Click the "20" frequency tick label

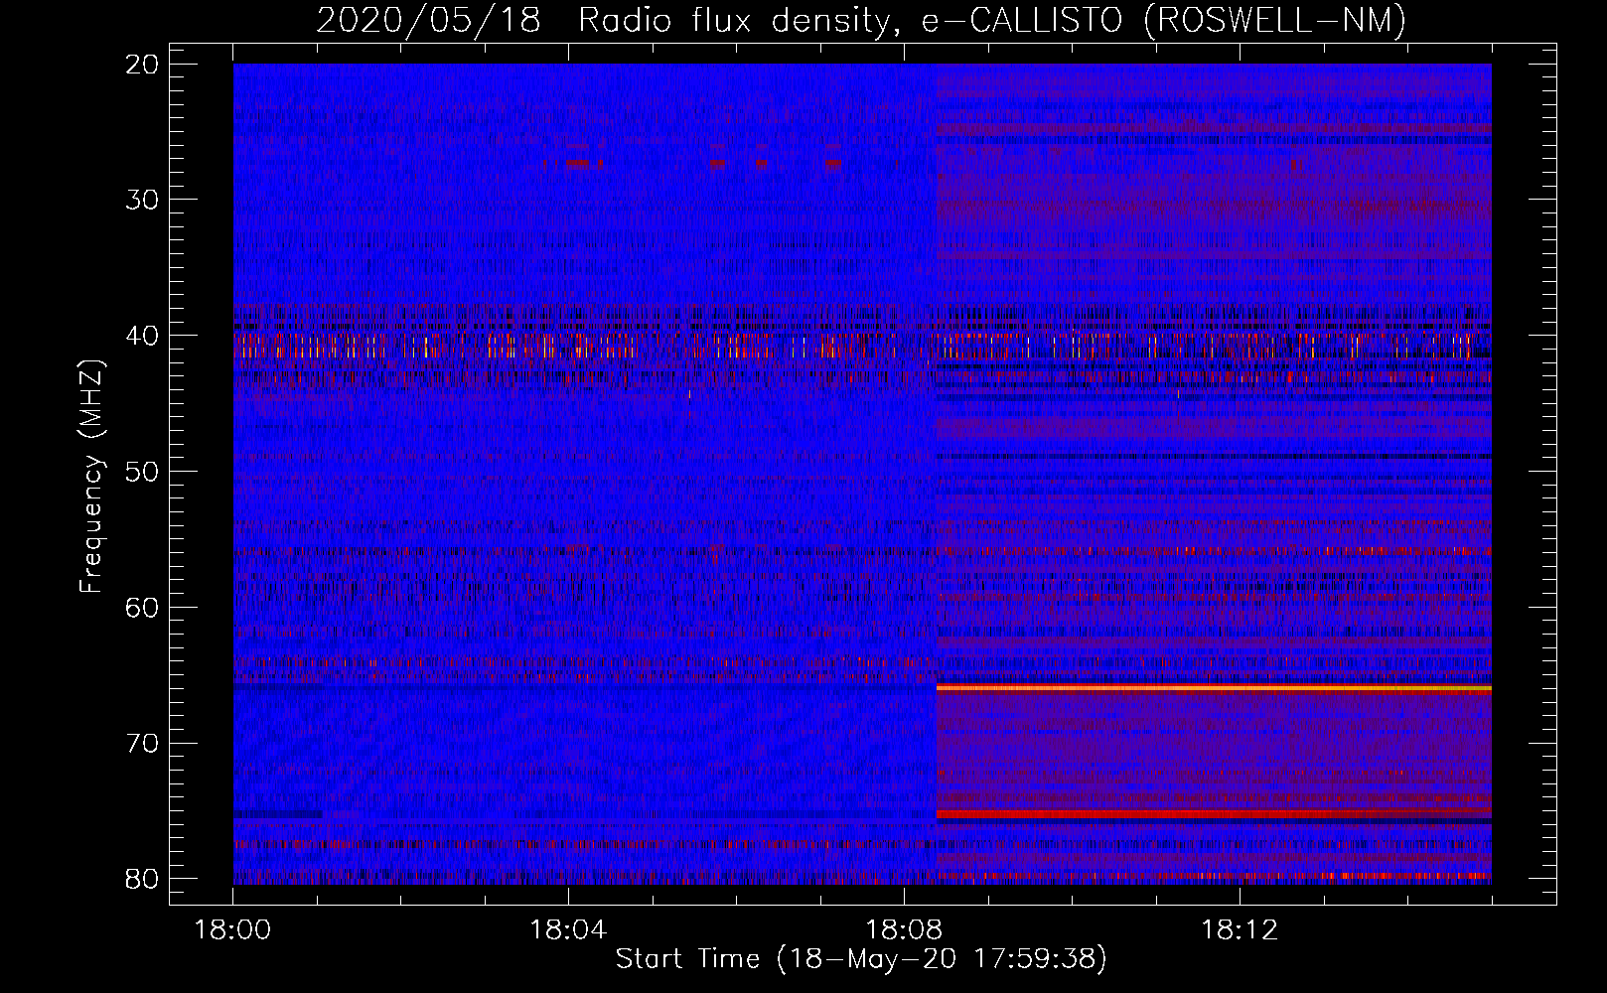[143, 64]
